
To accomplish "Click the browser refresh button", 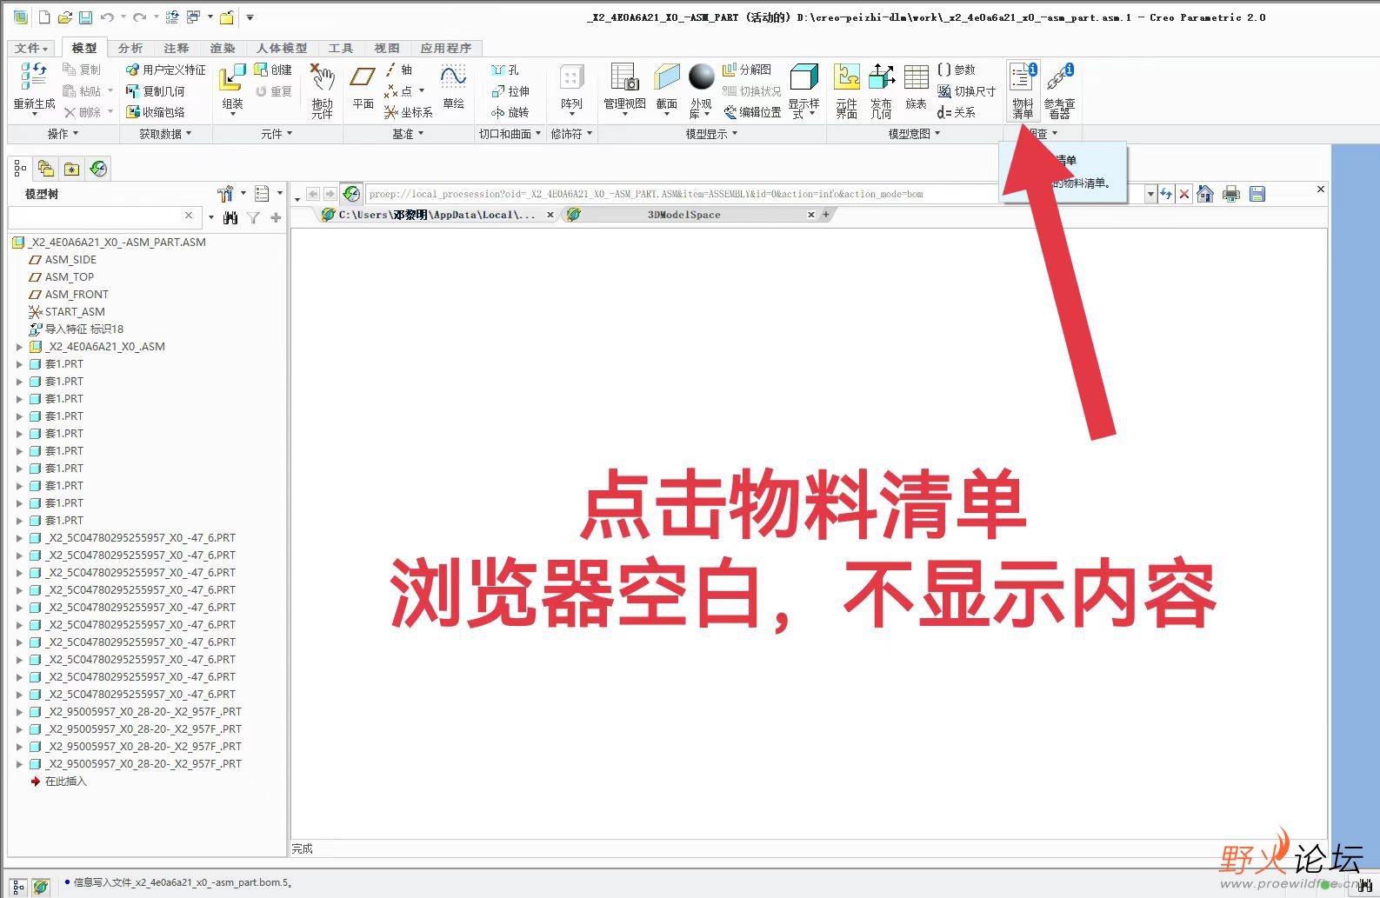I will [x=1165, y=194].
